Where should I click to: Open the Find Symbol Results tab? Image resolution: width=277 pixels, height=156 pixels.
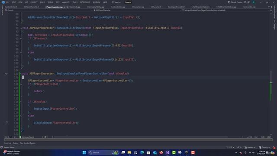point(28,143)
